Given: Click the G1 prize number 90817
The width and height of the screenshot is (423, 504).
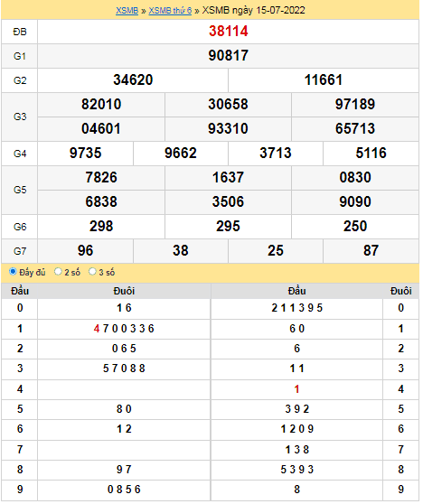Looking at the screenshot, I should pyautogui.click(x=230, y=56).
